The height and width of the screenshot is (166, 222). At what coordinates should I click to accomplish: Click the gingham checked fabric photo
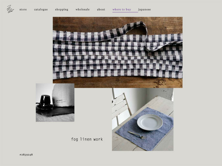pos(118,52)
